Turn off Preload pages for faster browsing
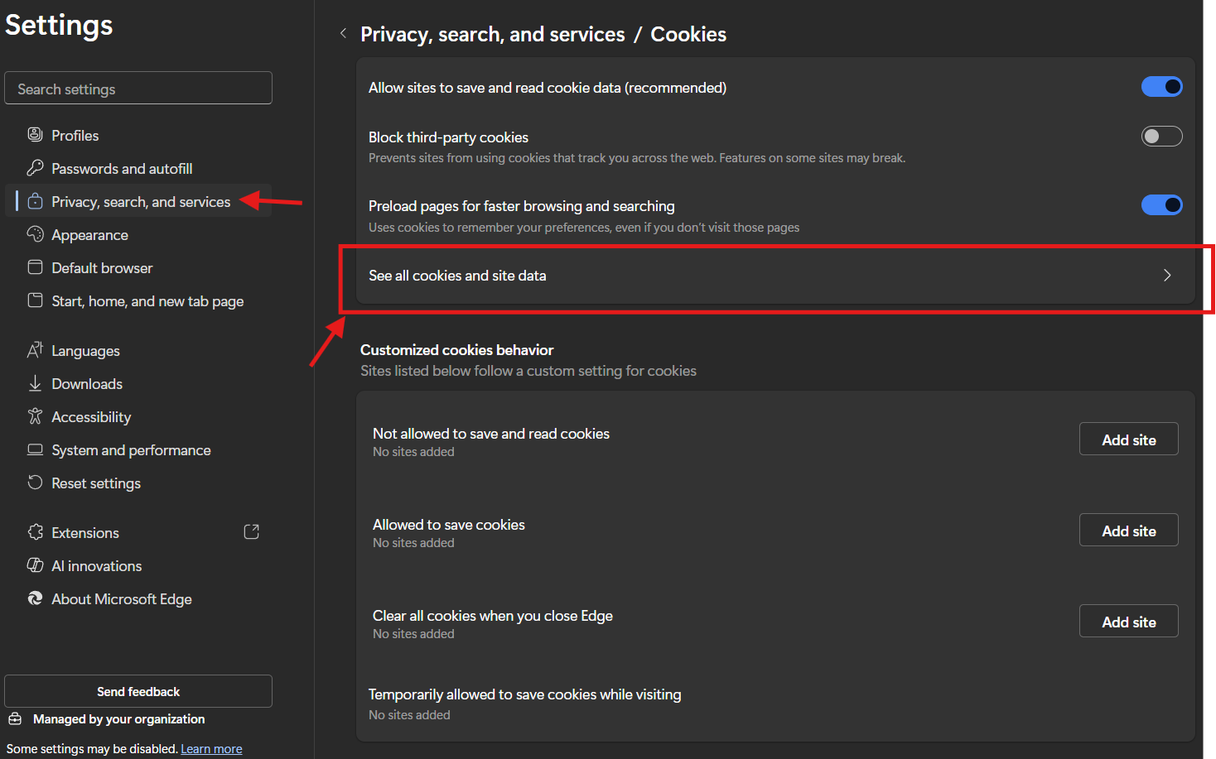 click(1161, 205)
